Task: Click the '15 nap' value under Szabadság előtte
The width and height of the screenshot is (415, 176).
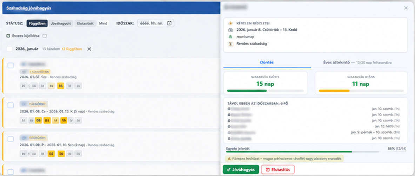Action: [265, 84]
